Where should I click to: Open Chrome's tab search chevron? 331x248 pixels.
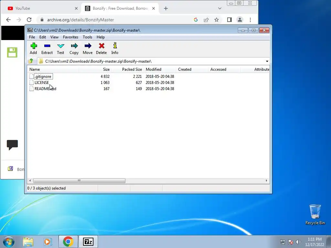point(220,8)
